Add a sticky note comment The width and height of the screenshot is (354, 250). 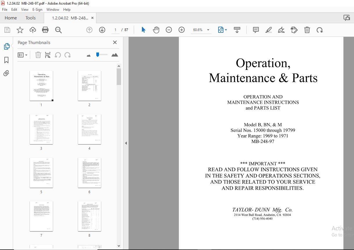(x=256, y=30)
